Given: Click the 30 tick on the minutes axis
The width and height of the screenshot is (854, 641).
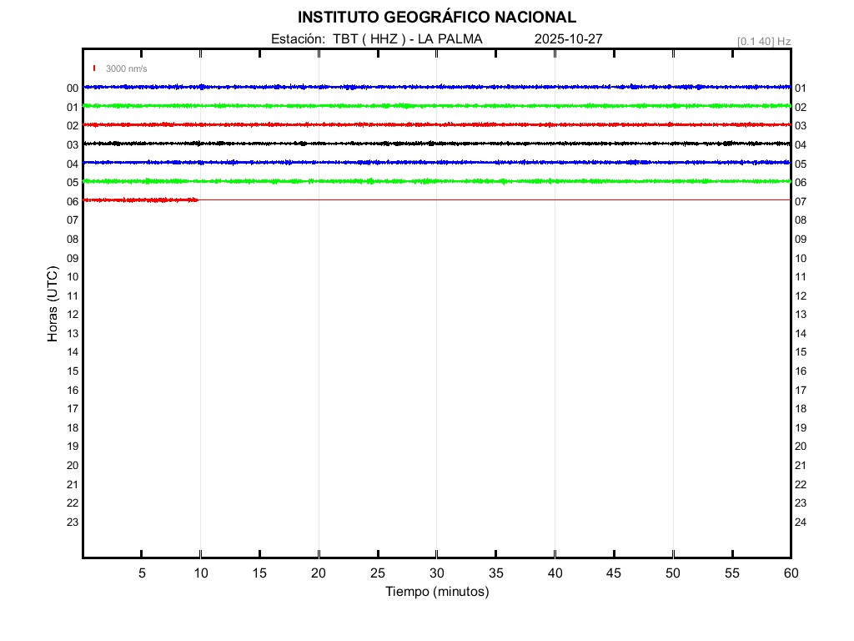Looking at the screenshot, I should coord(436,573).
